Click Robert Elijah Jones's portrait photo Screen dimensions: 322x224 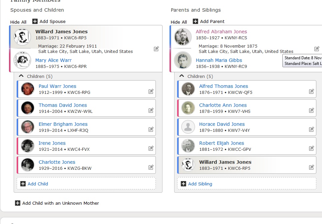(188, 146)
